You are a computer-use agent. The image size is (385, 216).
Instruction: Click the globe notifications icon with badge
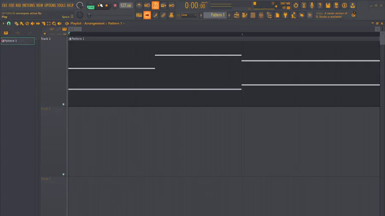coord(354,15)
